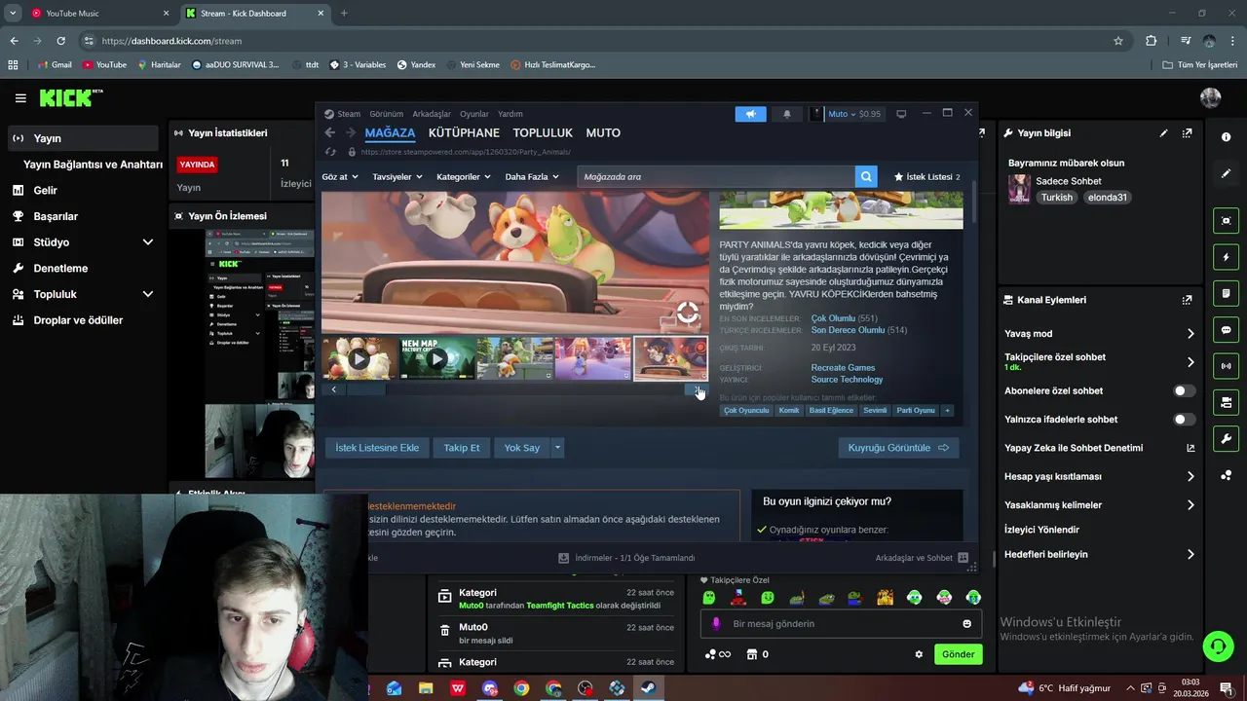Click the carousel left scroll arrow

pos(334,389)
